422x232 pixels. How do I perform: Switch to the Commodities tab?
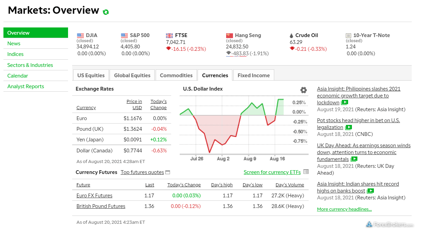(176, 75)
